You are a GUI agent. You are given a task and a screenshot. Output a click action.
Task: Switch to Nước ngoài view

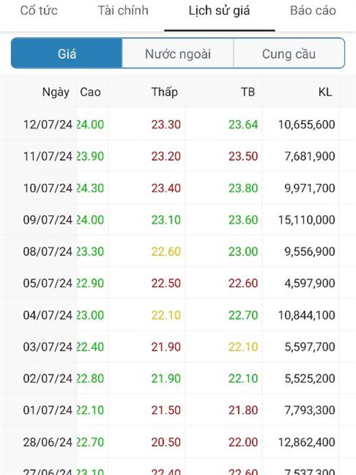pos(177,53)
